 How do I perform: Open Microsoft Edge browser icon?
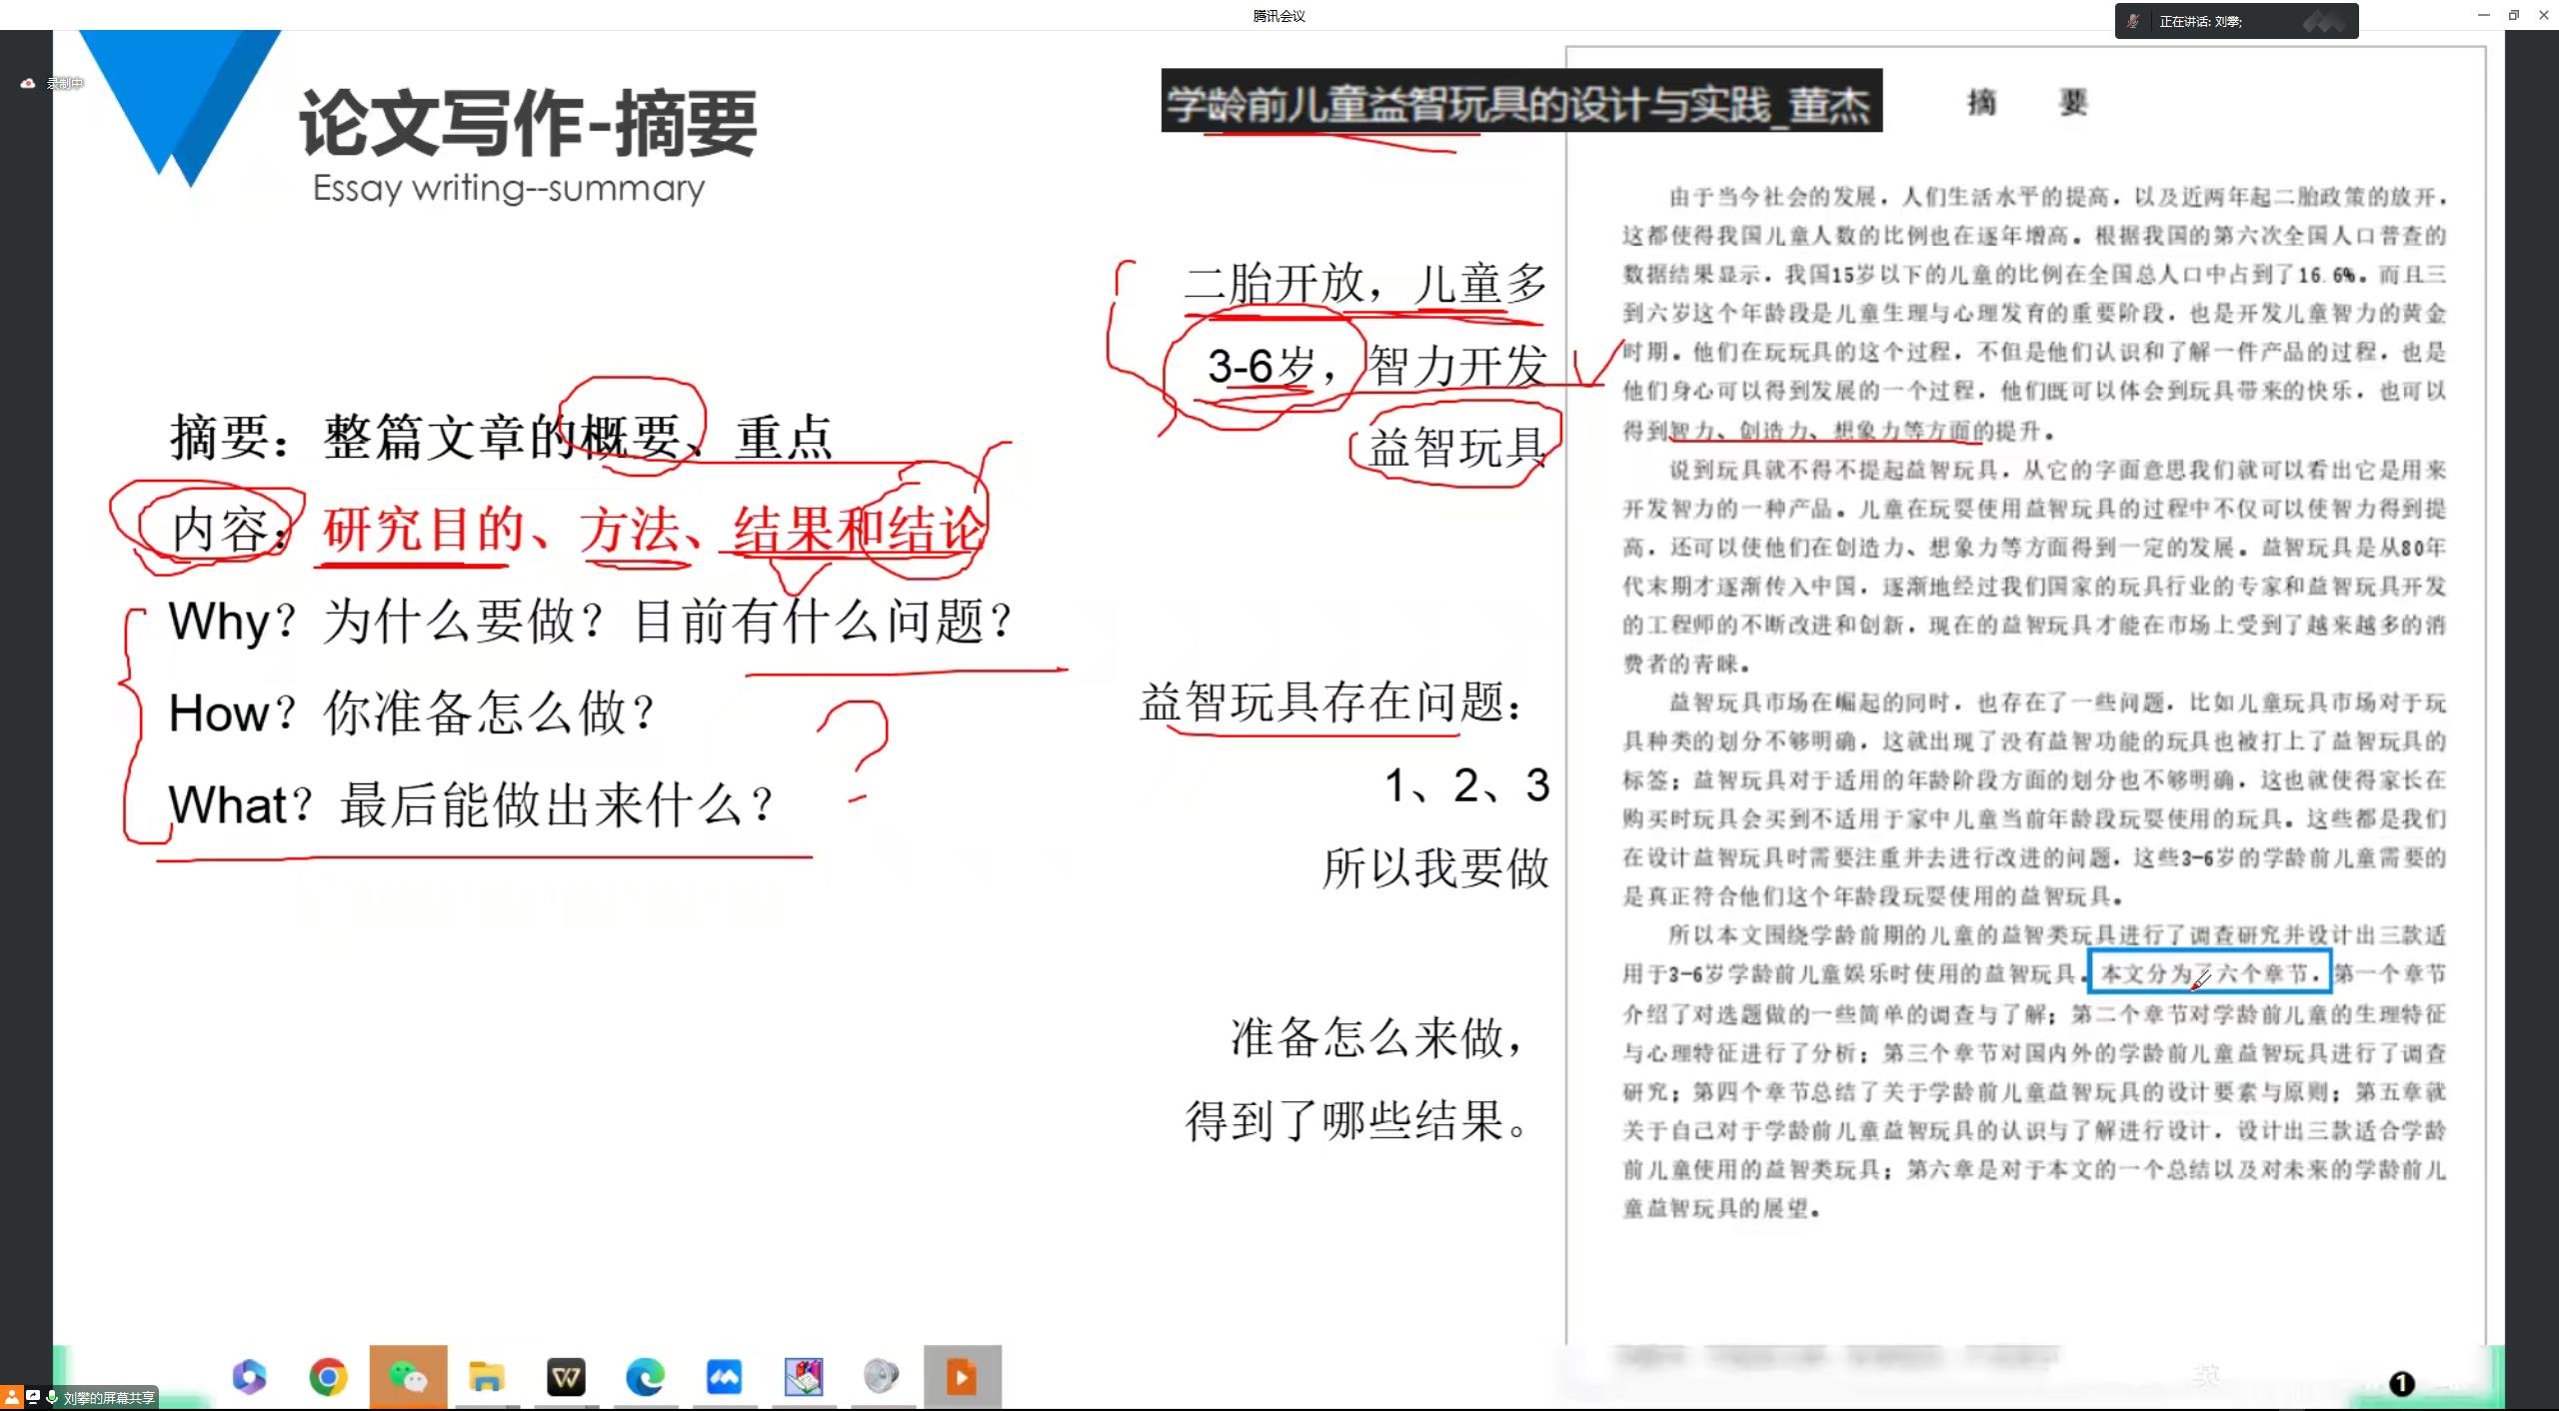tap(645, 1378)
